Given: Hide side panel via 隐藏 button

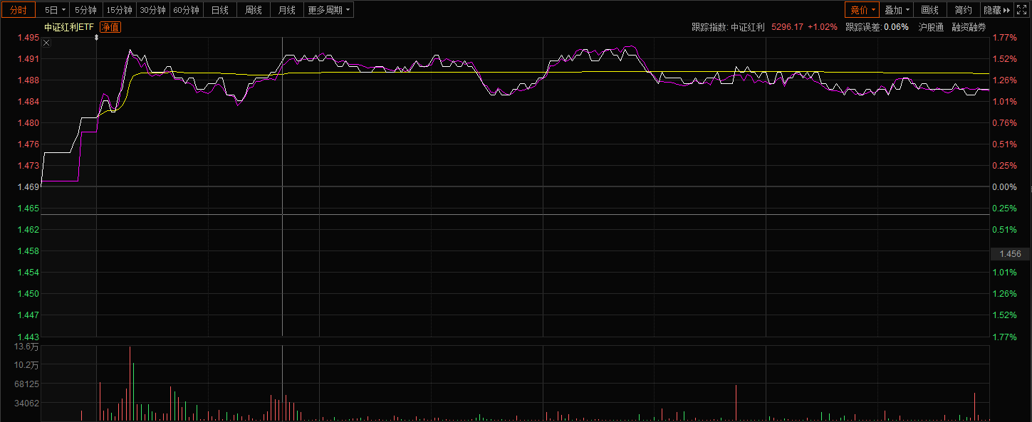Looking at the screenshot, I should 996,10.
